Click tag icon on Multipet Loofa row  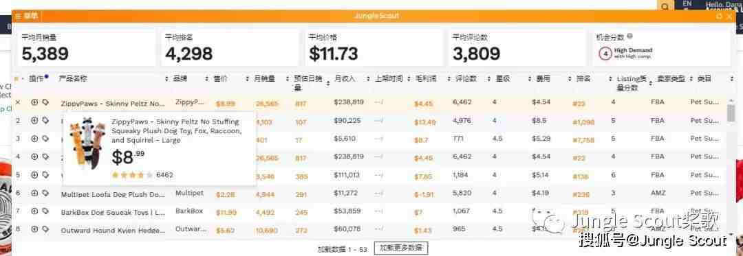45,193
